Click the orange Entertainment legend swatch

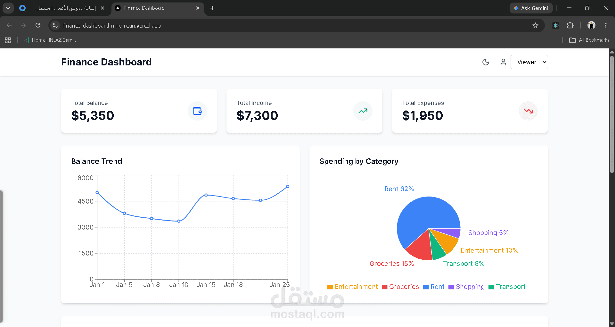(x=330, y=287)
